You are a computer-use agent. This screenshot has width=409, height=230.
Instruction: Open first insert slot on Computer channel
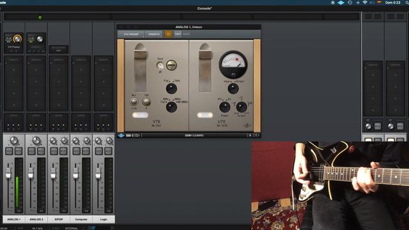point(81,70)
